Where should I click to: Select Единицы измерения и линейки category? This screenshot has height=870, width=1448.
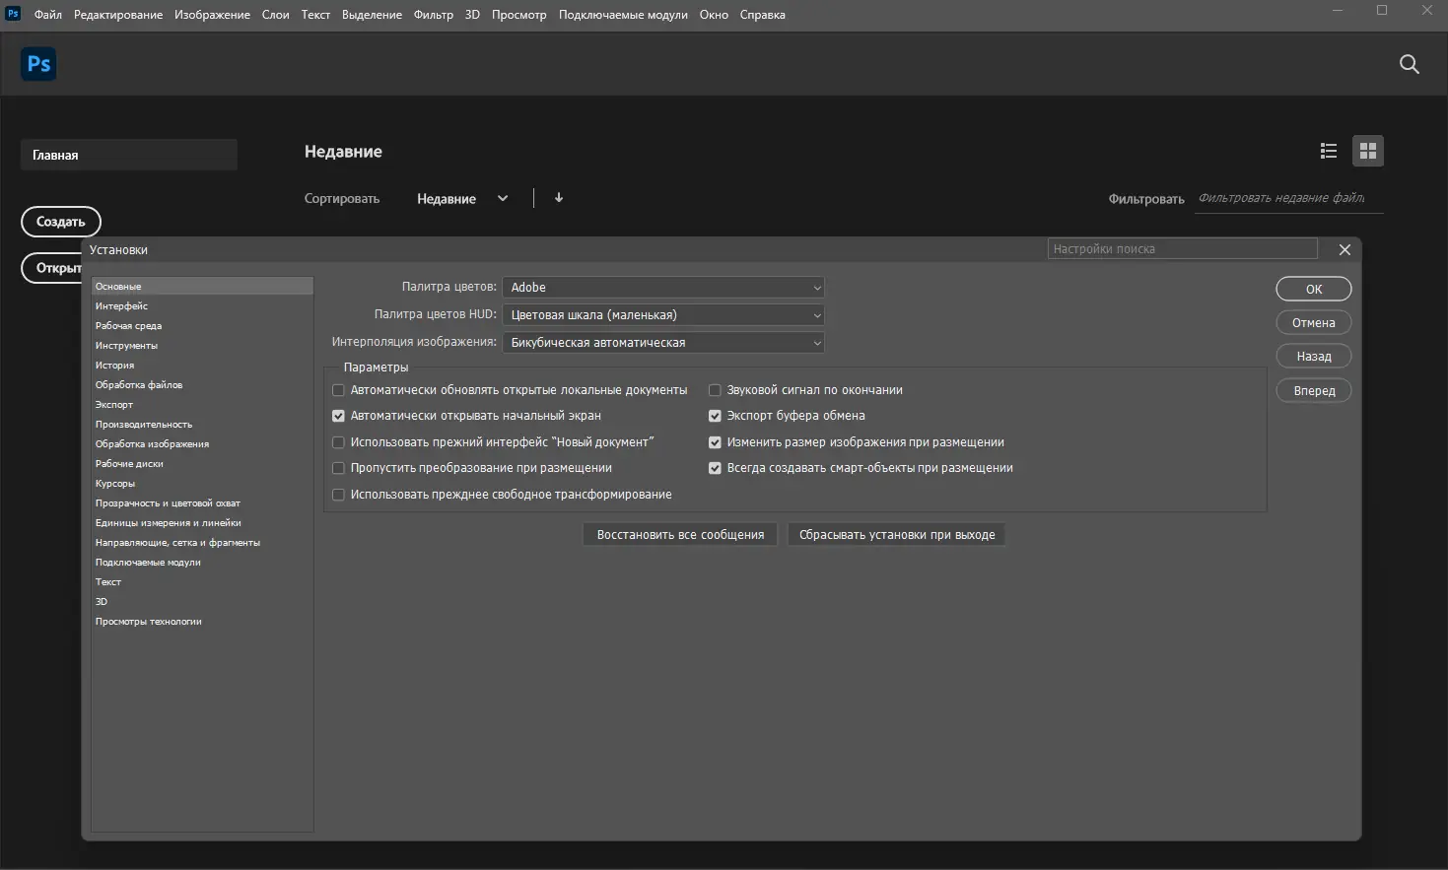click(202, 523)
